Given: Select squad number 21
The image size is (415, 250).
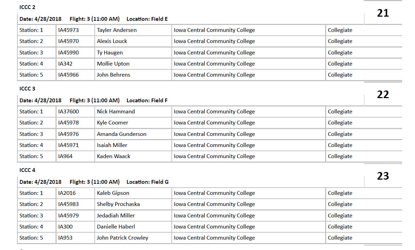Looking at the screenshot, I should (383, 13).
